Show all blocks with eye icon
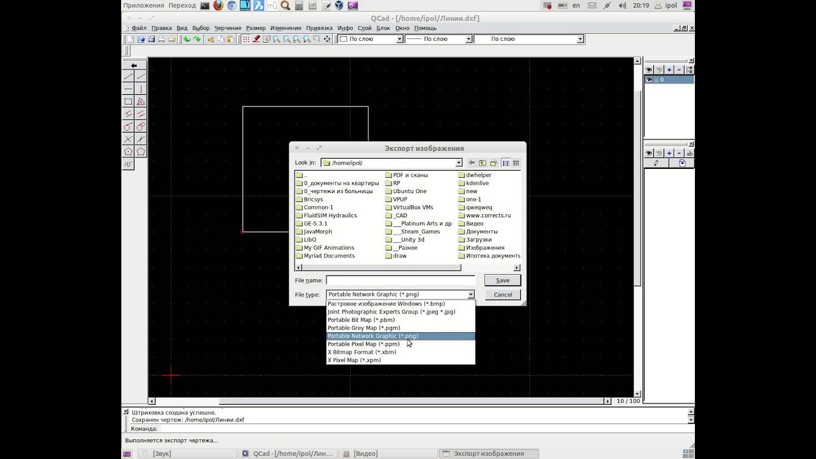 click(x=649, y=153)
